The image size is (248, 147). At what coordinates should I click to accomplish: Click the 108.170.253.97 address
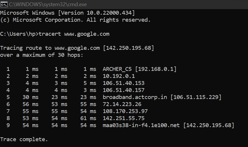click(125, 111)
